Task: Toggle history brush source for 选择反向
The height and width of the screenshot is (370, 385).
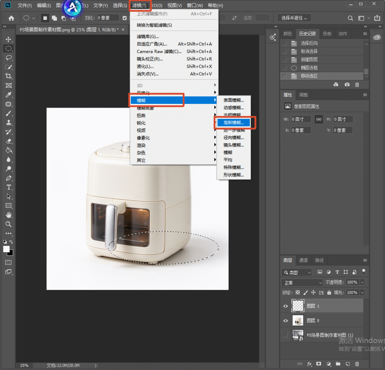Action: [x=284, y=43]
